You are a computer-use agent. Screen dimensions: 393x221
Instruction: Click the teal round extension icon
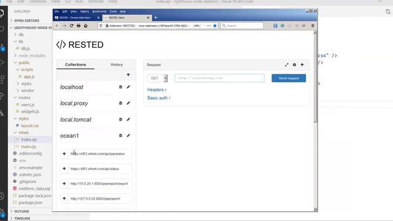[x=282, y=26]
